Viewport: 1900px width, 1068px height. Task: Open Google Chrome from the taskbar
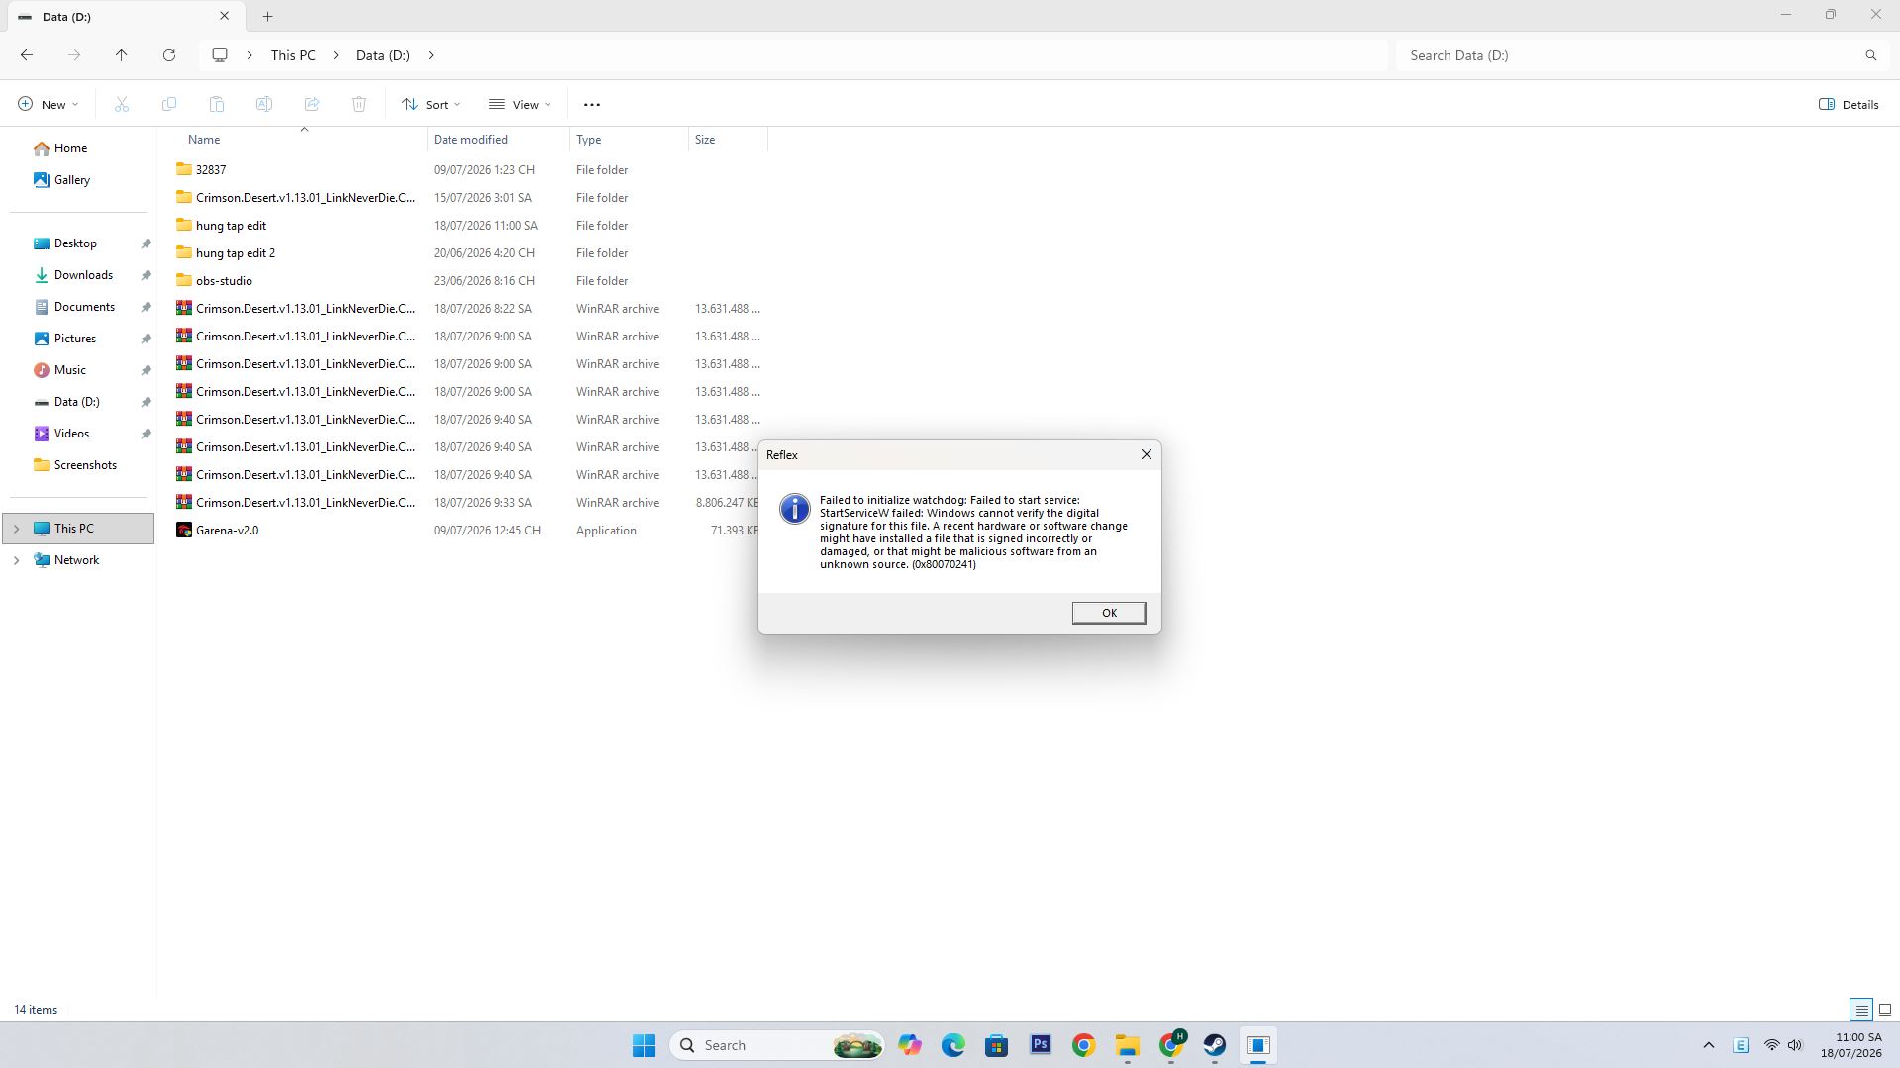[x=1084, y=1045]
